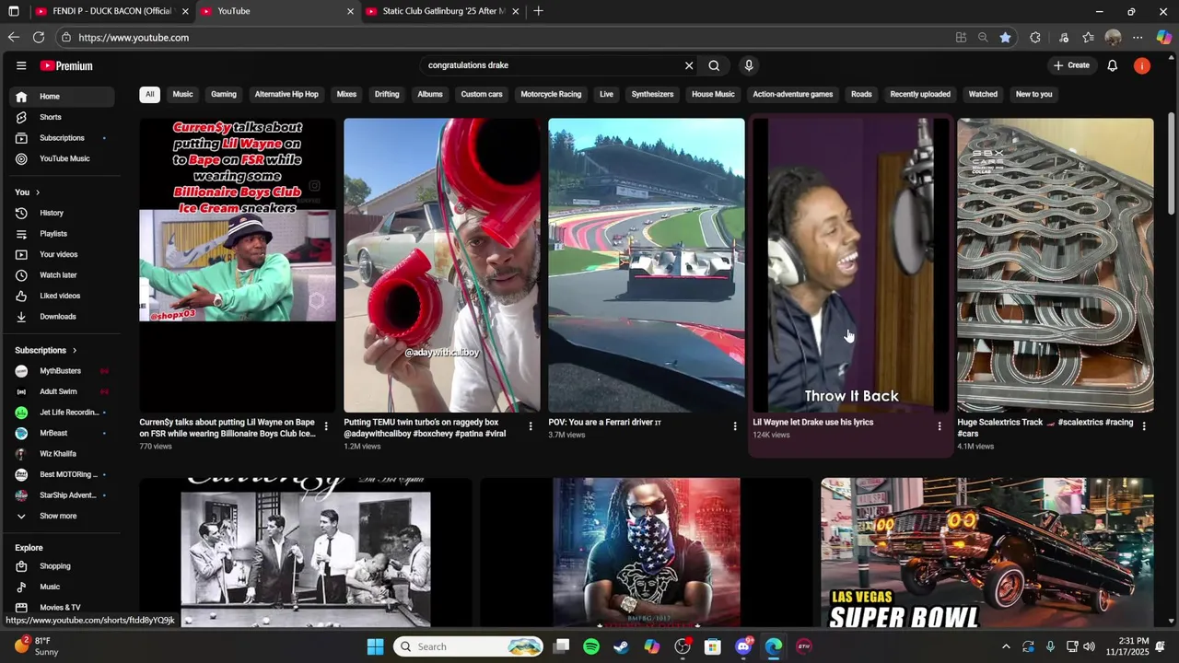Screen dimensions: 1179x663
Task: Select the Motorcycle Racing chip
Action: [551, 94]
